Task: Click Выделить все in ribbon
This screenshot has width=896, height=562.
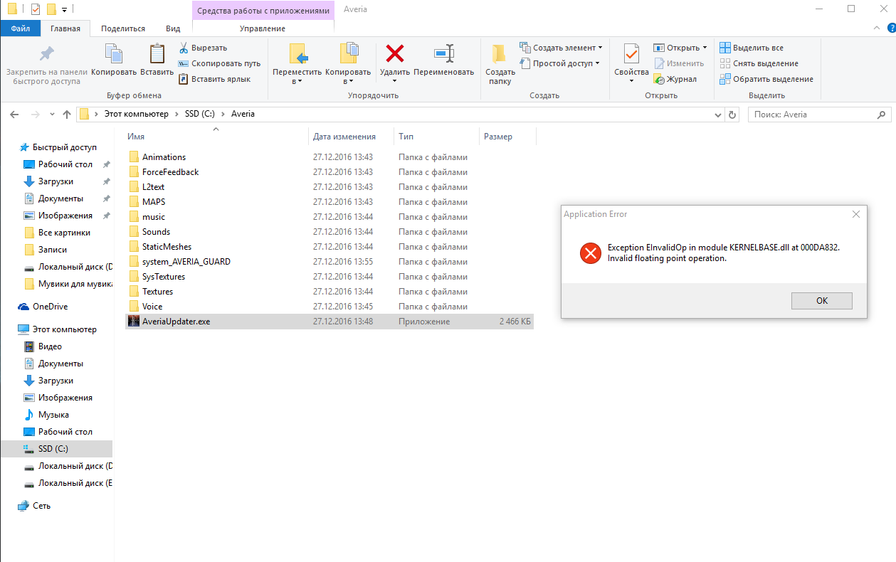Action: coord(752,48)
